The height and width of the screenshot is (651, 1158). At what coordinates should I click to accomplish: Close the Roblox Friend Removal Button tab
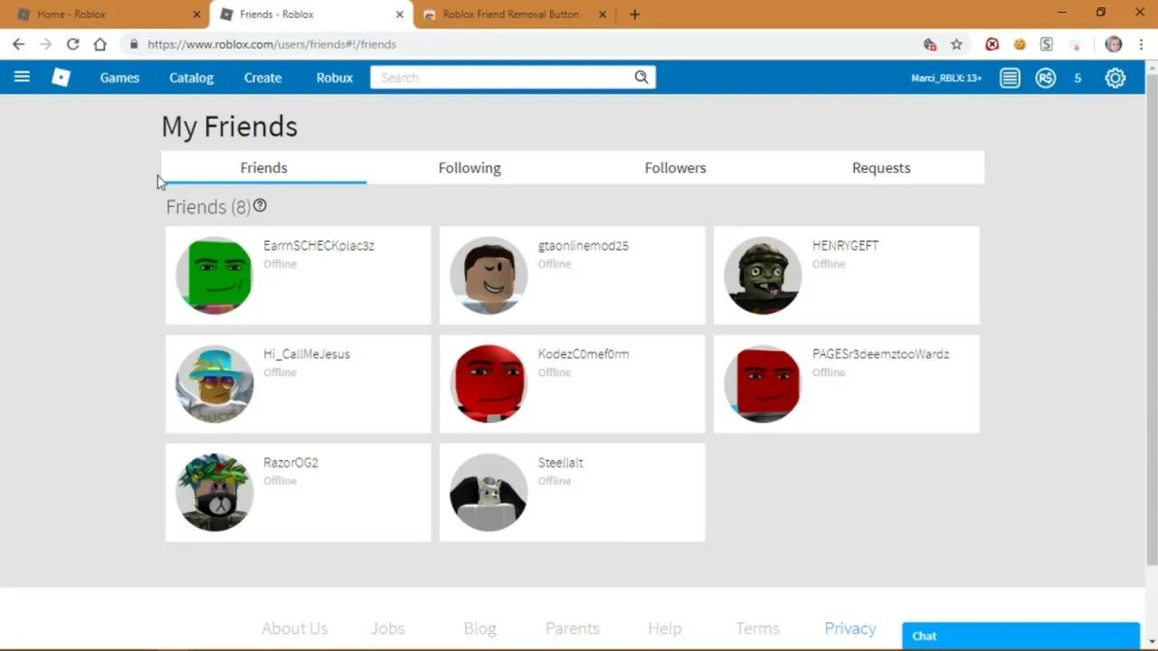(603, 14)
